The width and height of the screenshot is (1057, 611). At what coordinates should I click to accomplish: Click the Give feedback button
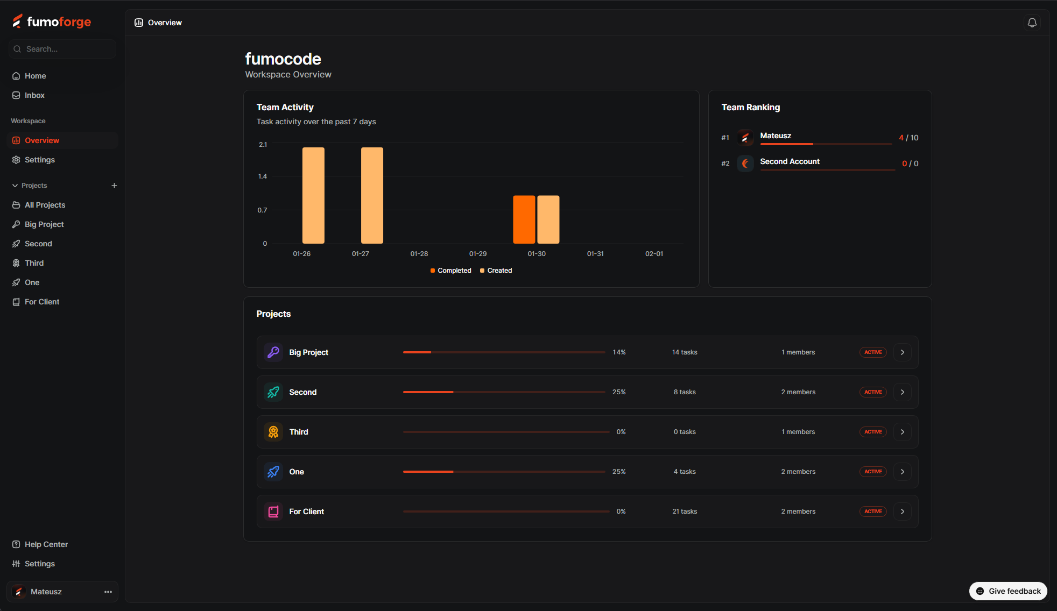1008,591
